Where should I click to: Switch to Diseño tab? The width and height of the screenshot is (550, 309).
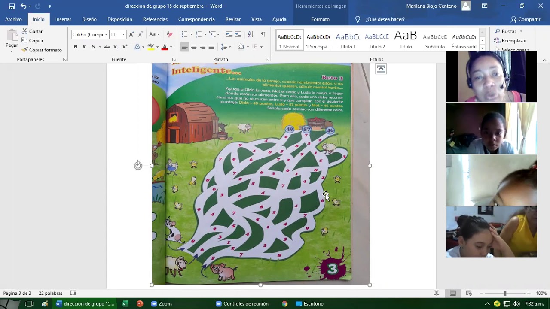(89, 19)
